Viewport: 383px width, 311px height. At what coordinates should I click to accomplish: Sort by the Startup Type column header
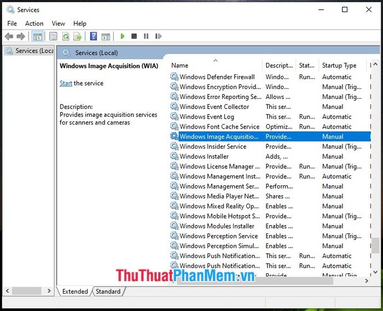click(x=343, y=66)
